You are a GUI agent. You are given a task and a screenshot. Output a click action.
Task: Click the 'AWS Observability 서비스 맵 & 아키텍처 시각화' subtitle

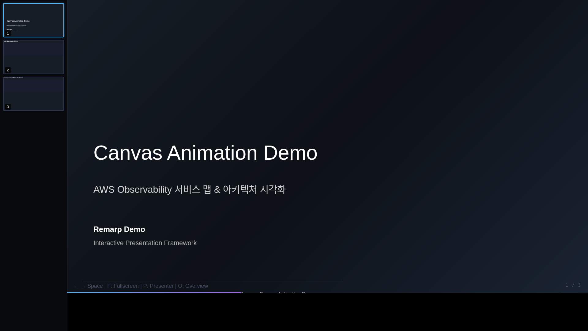point(189,189)
